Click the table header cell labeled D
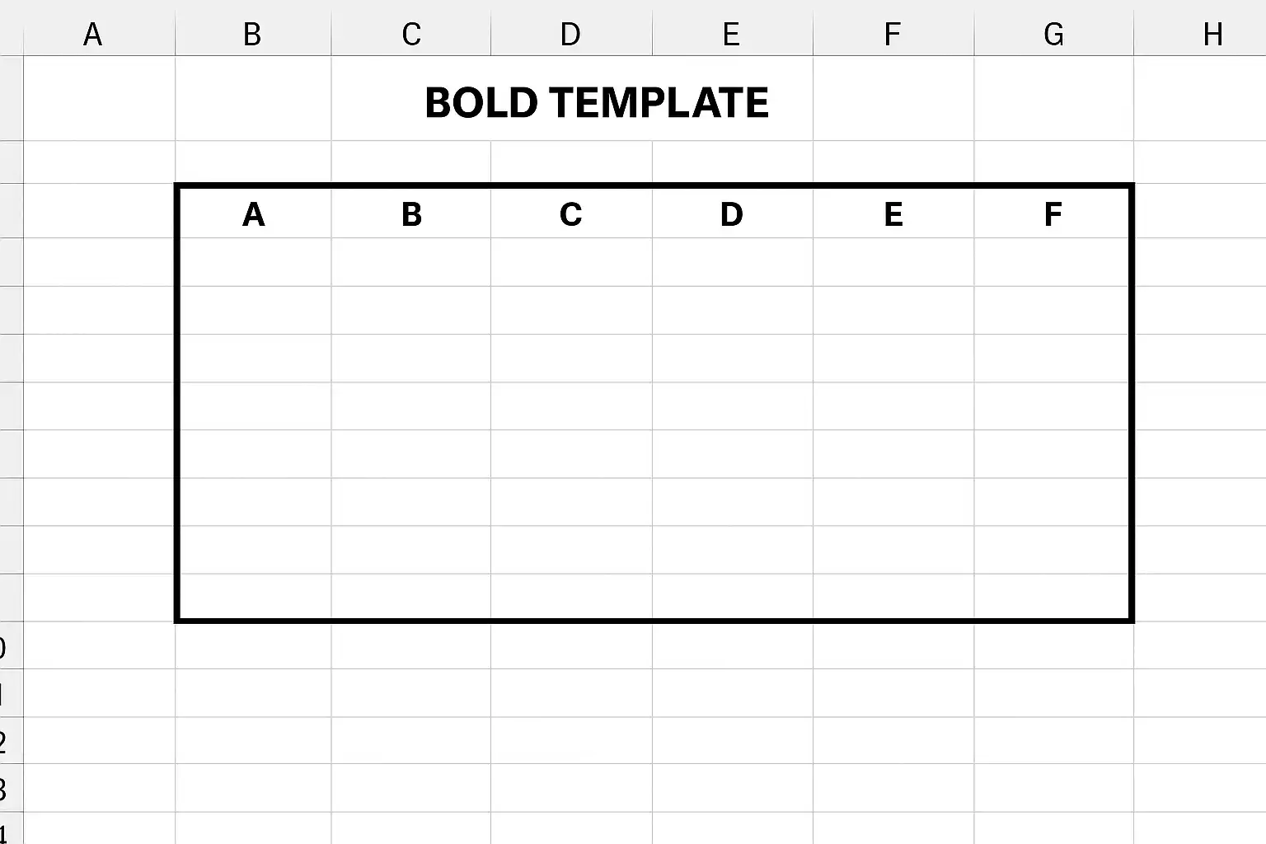The height and width of the screenshot is (844, 1266). pos(733,213)
